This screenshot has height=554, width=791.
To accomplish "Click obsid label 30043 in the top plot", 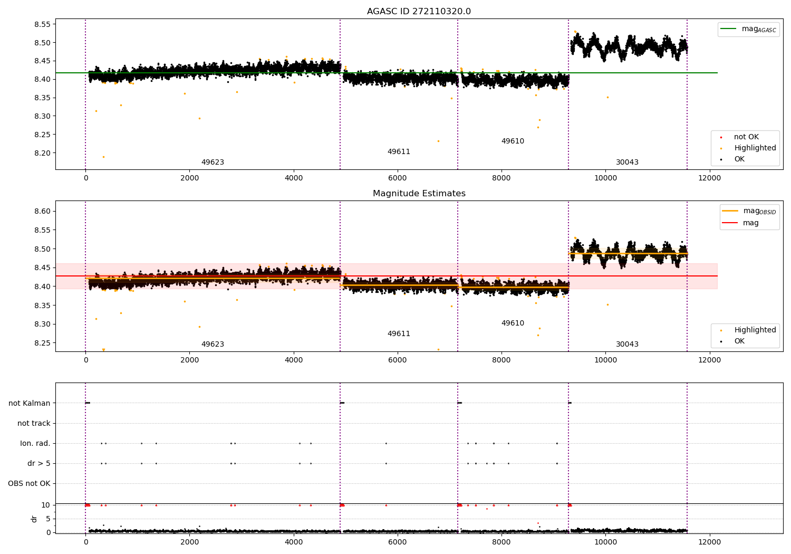I will [x=627, y=163].
